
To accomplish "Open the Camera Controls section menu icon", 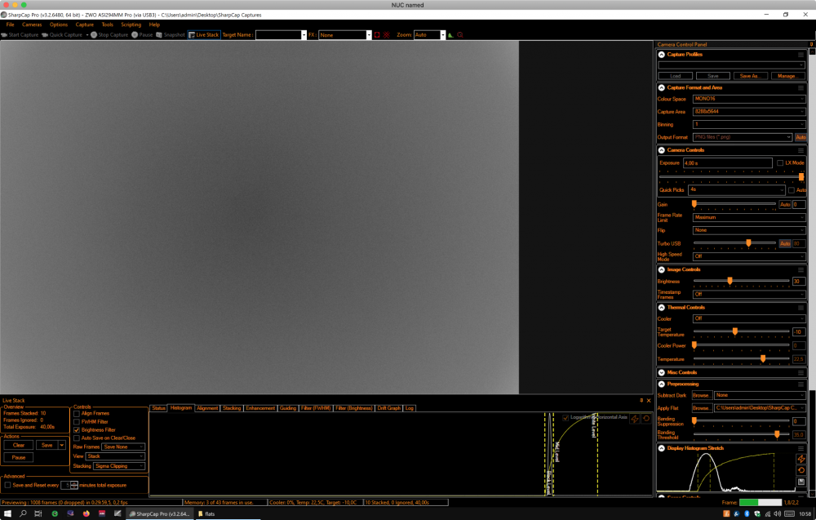I will coord(801,150).
